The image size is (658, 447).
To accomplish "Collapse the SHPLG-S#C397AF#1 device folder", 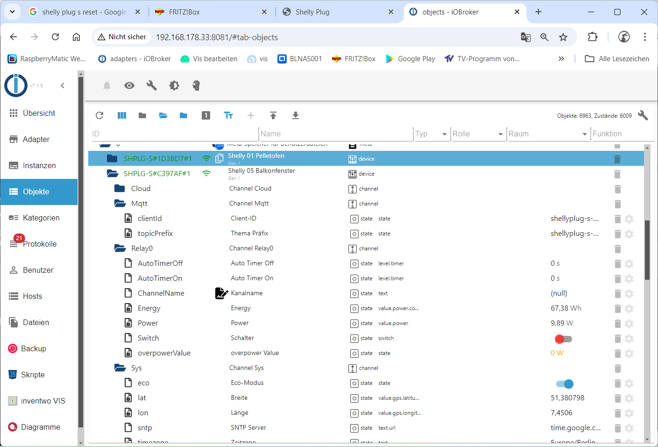I will tap(112, 173).
